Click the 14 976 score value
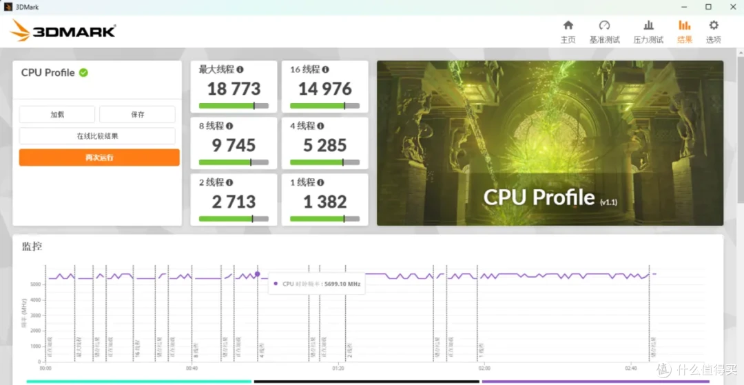Image resolution: width=744 pixels, height=385 pixels. [325, 89]
